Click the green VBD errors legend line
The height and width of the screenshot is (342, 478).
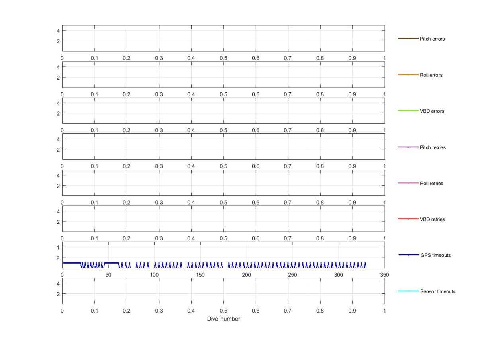pyautogui.click(x=408, y=111)
